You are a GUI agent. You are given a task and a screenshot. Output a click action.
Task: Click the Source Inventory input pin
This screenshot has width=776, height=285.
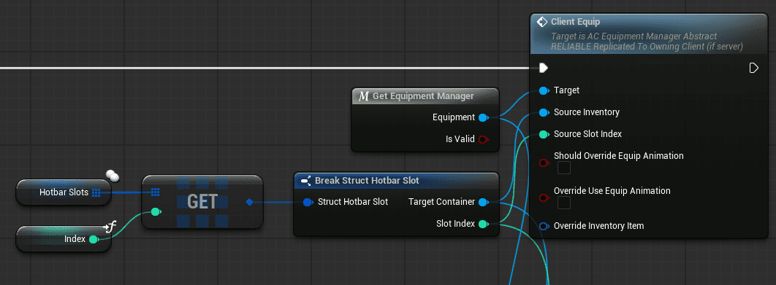pos(544,113)
